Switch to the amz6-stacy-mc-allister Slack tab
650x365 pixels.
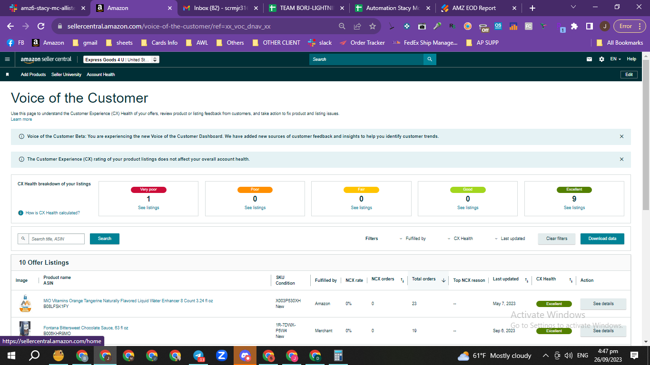point(48,8)
